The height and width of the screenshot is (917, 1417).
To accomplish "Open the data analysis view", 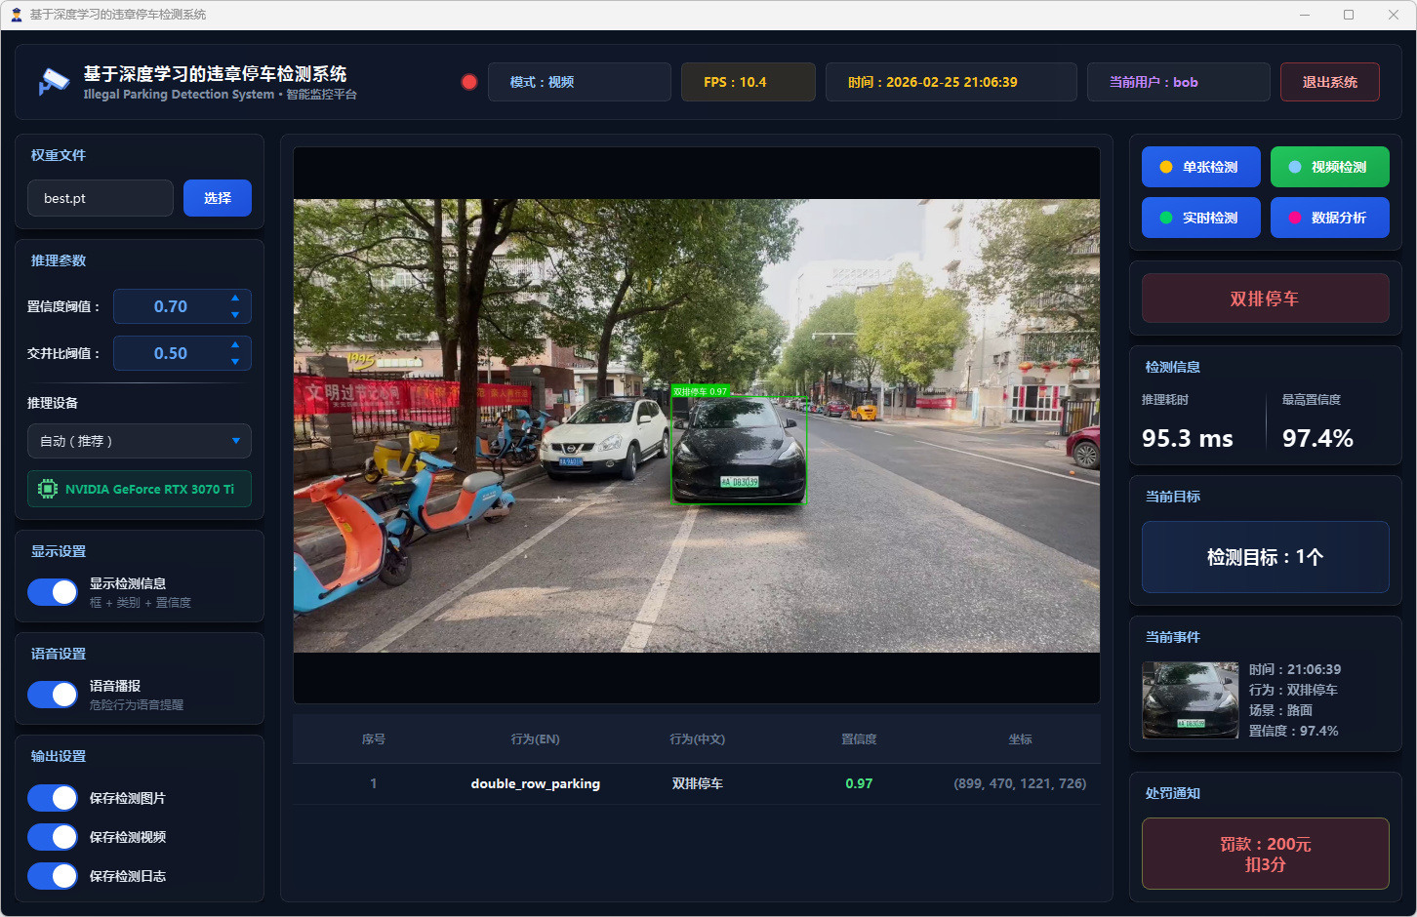I will 1329,218.
